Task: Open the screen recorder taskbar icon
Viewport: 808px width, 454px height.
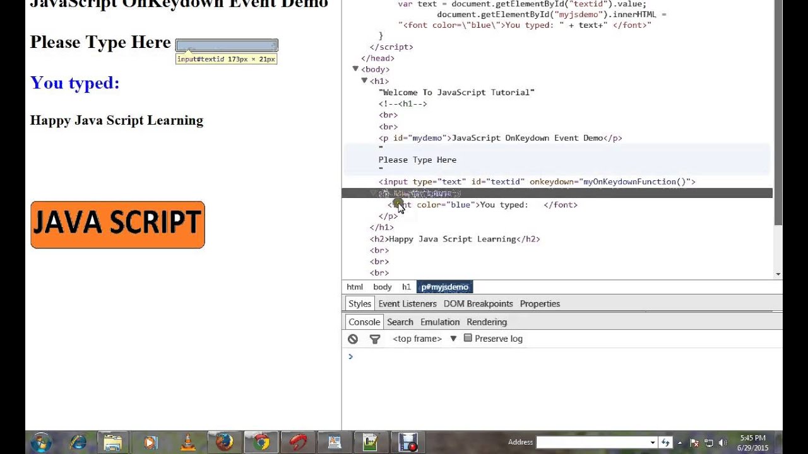Action: pyautogui.click(x=408, y=442)
